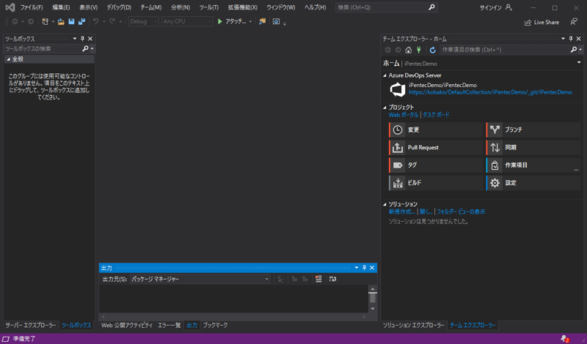Switch to the ブックマーク tab

pos(215,325)
